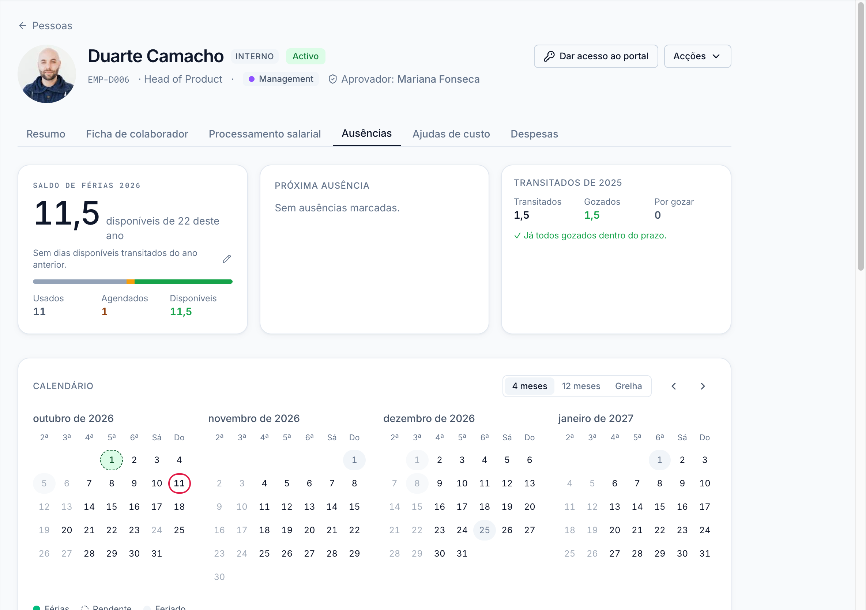Viewport: 866px width, 610px height.
Task: Select holiday 1 in janeiro de 2027
Action: pos(659,460)
